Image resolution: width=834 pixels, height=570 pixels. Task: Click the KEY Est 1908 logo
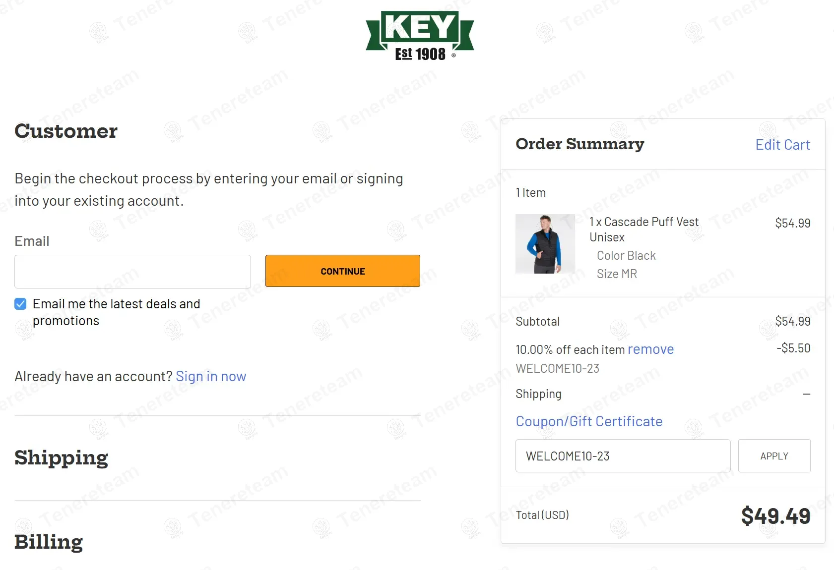(420, 36)
